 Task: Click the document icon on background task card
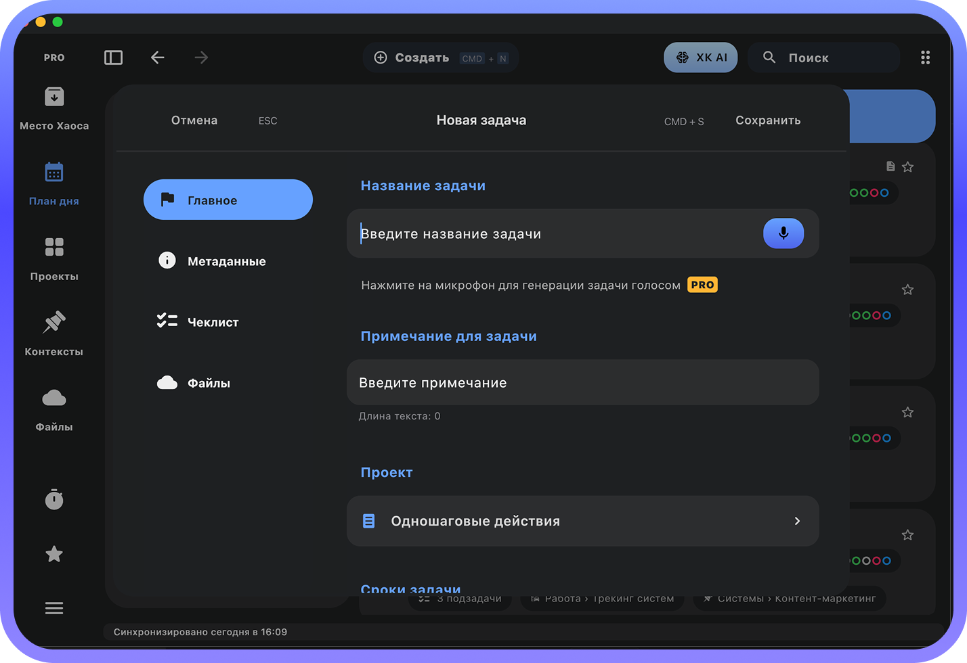pos(890,166)
